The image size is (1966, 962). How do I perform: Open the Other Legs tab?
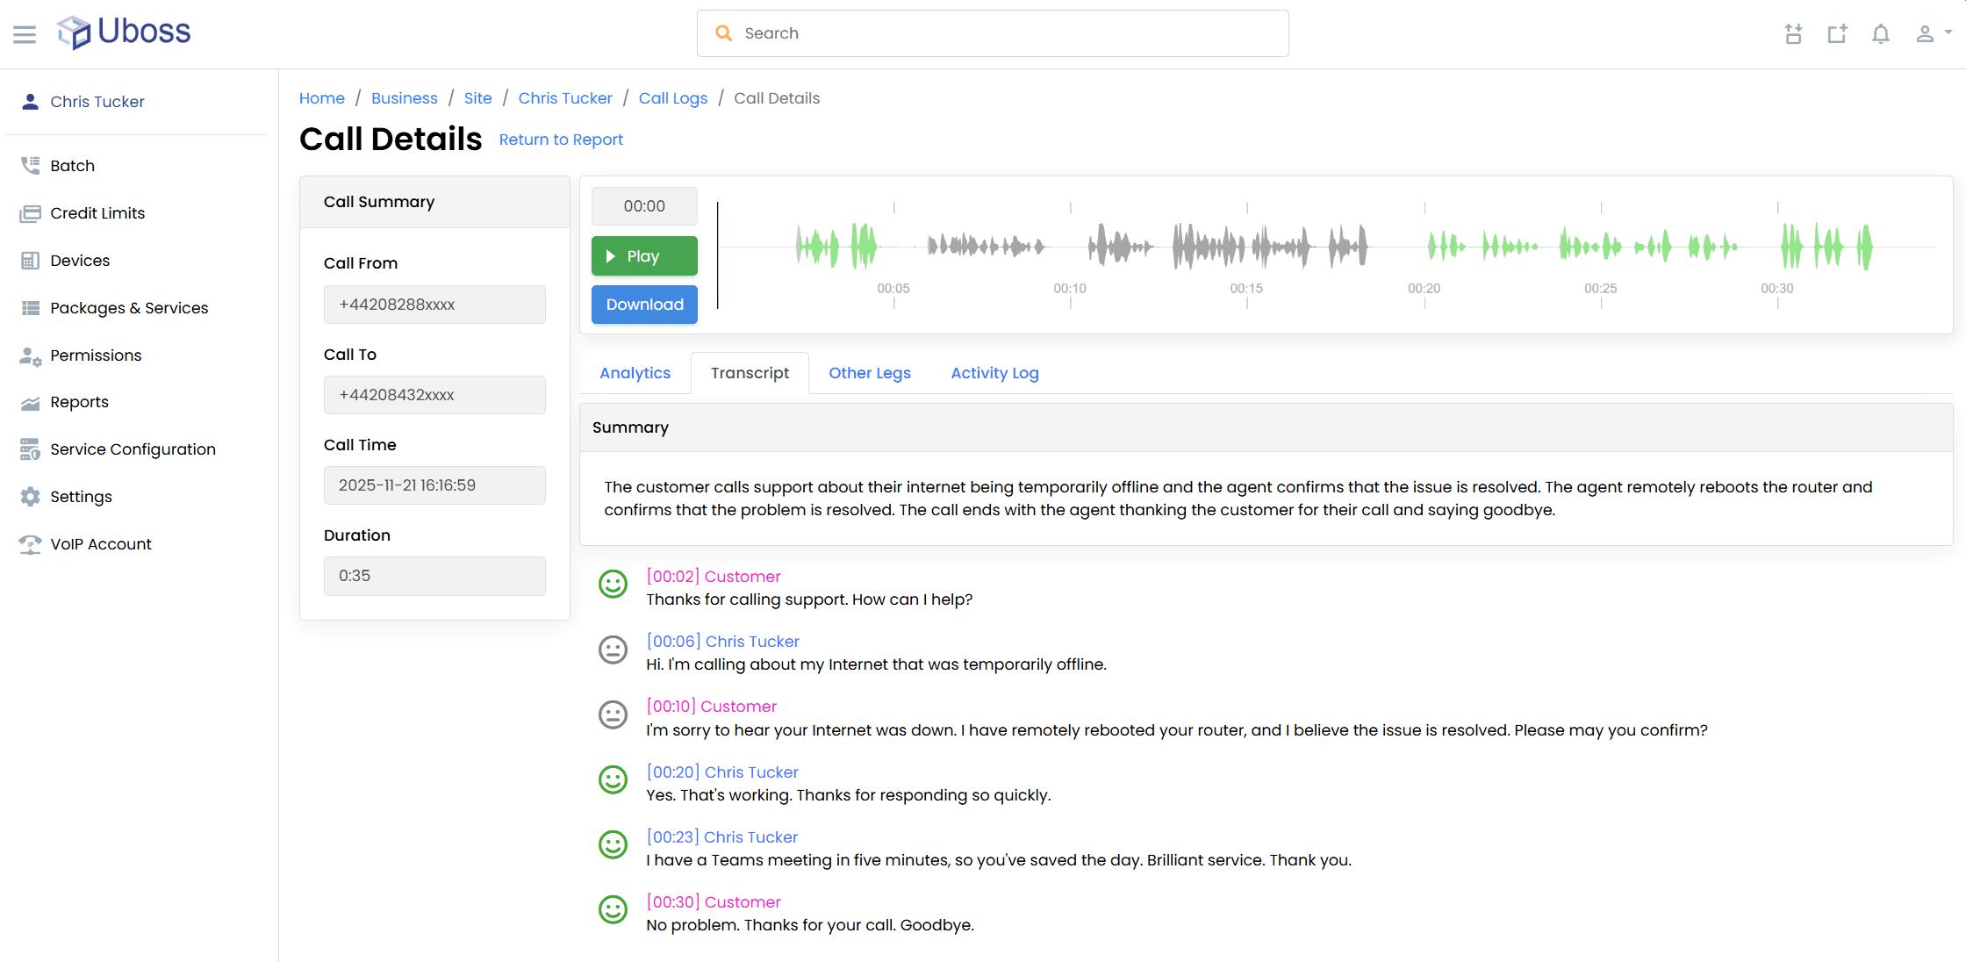click(869, 373)
